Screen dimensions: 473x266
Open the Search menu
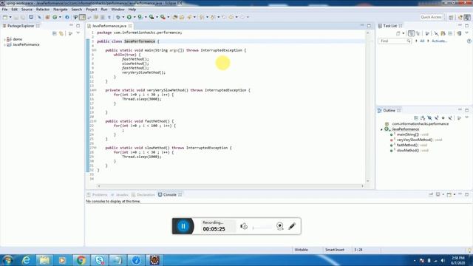pos(77,10)
